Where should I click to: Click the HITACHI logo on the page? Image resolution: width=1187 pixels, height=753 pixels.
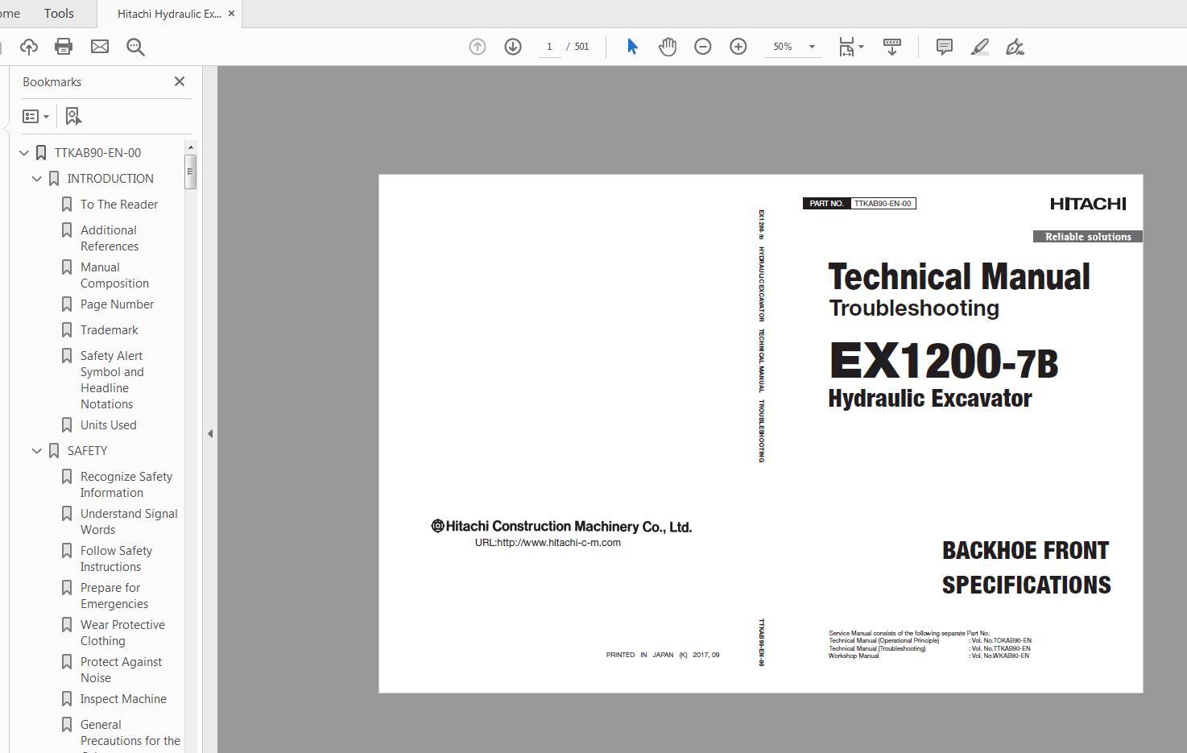[x=1088, y=204]
